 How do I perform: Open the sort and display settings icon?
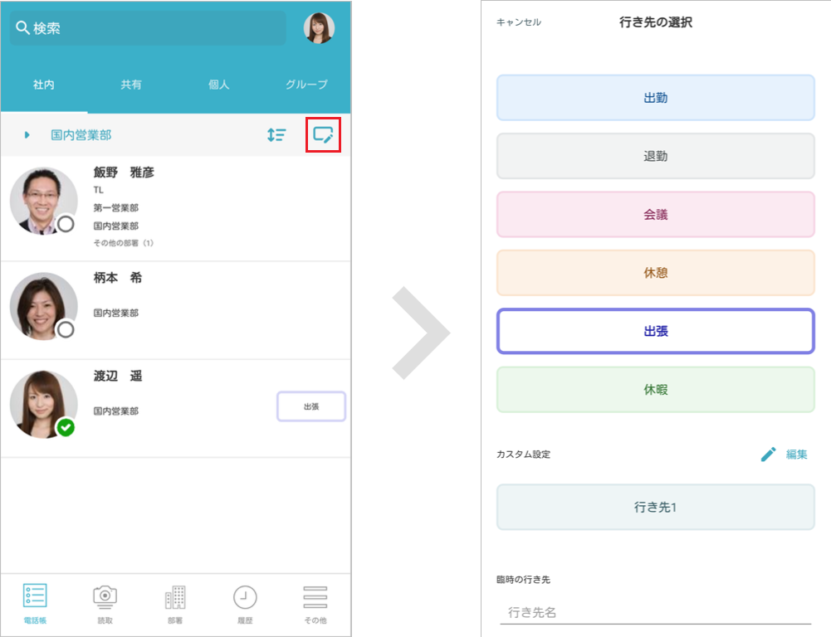(276, 134)
